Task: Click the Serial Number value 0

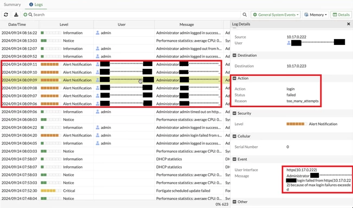Action: click(288, 147)
